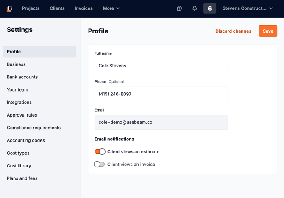This screenshot has width=284, height=198.
Task: Open Cost library settings page
Action: pyautogui.click(x=19, y=166)
